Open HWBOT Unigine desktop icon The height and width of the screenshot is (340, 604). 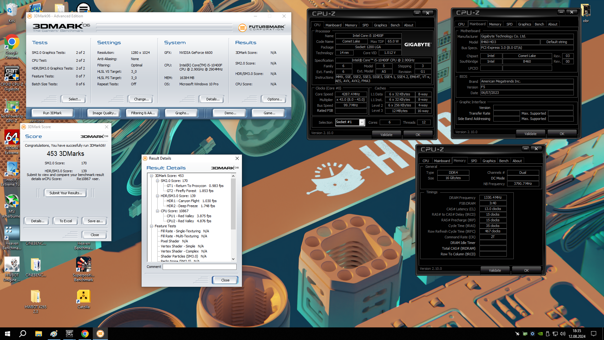click(12, 269)
